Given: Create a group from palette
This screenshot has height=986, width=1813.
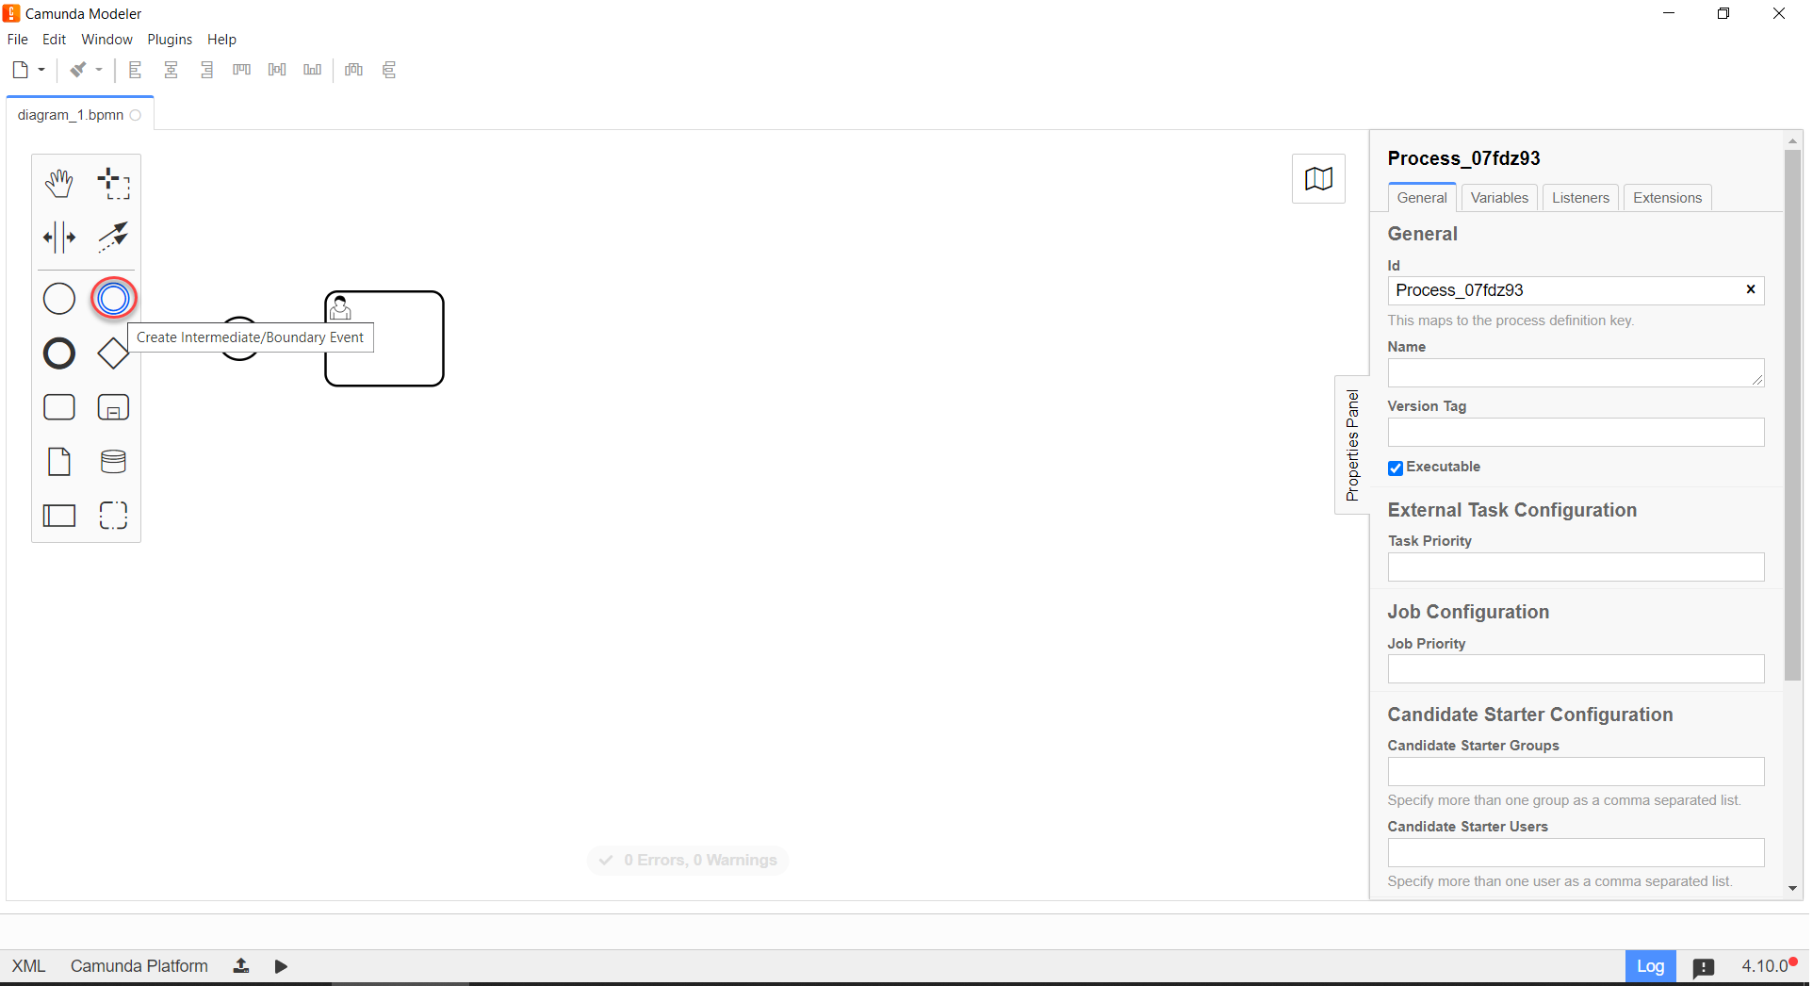Looking at the screenshot, I should point(113,516).
